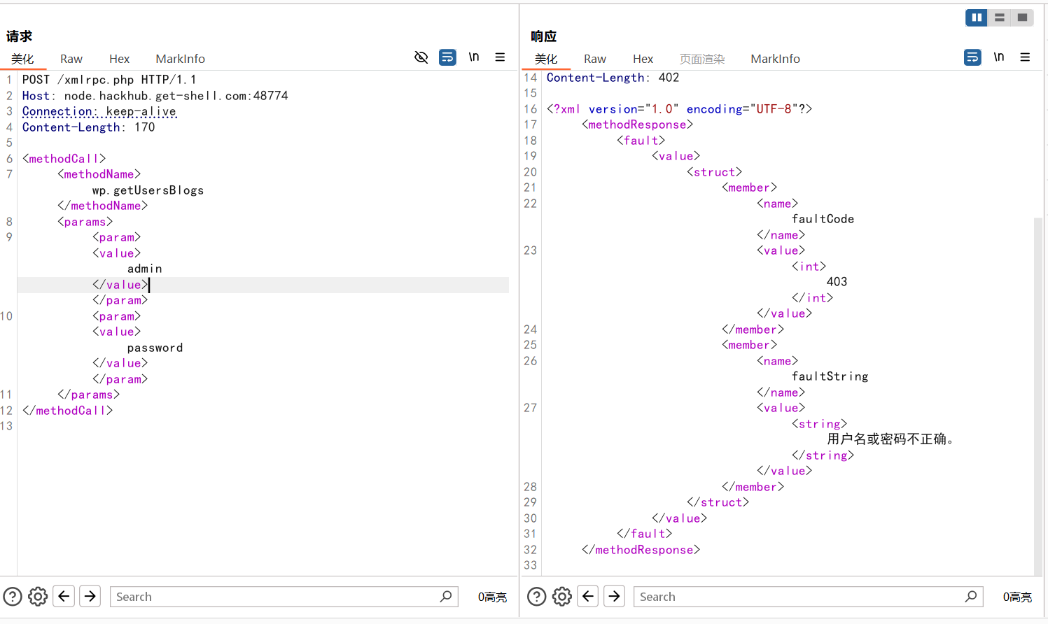
Task: Toggle hidden characters eye icon in request panel
Action: pyautogui.click(x=421, y=57)
